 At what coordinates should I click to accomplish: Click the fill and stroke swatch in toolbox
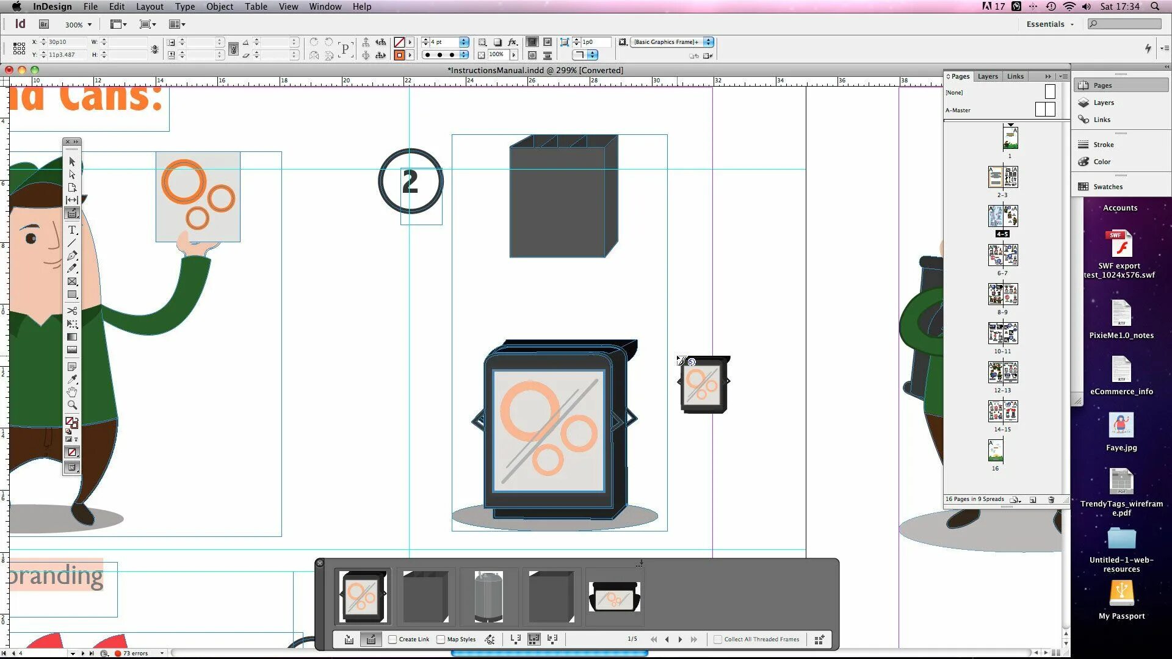tap(71, 422)
